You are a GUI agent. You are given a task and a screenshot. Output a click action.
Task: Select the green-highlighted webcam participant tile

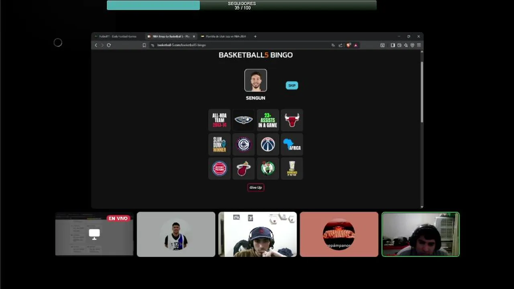420,234
